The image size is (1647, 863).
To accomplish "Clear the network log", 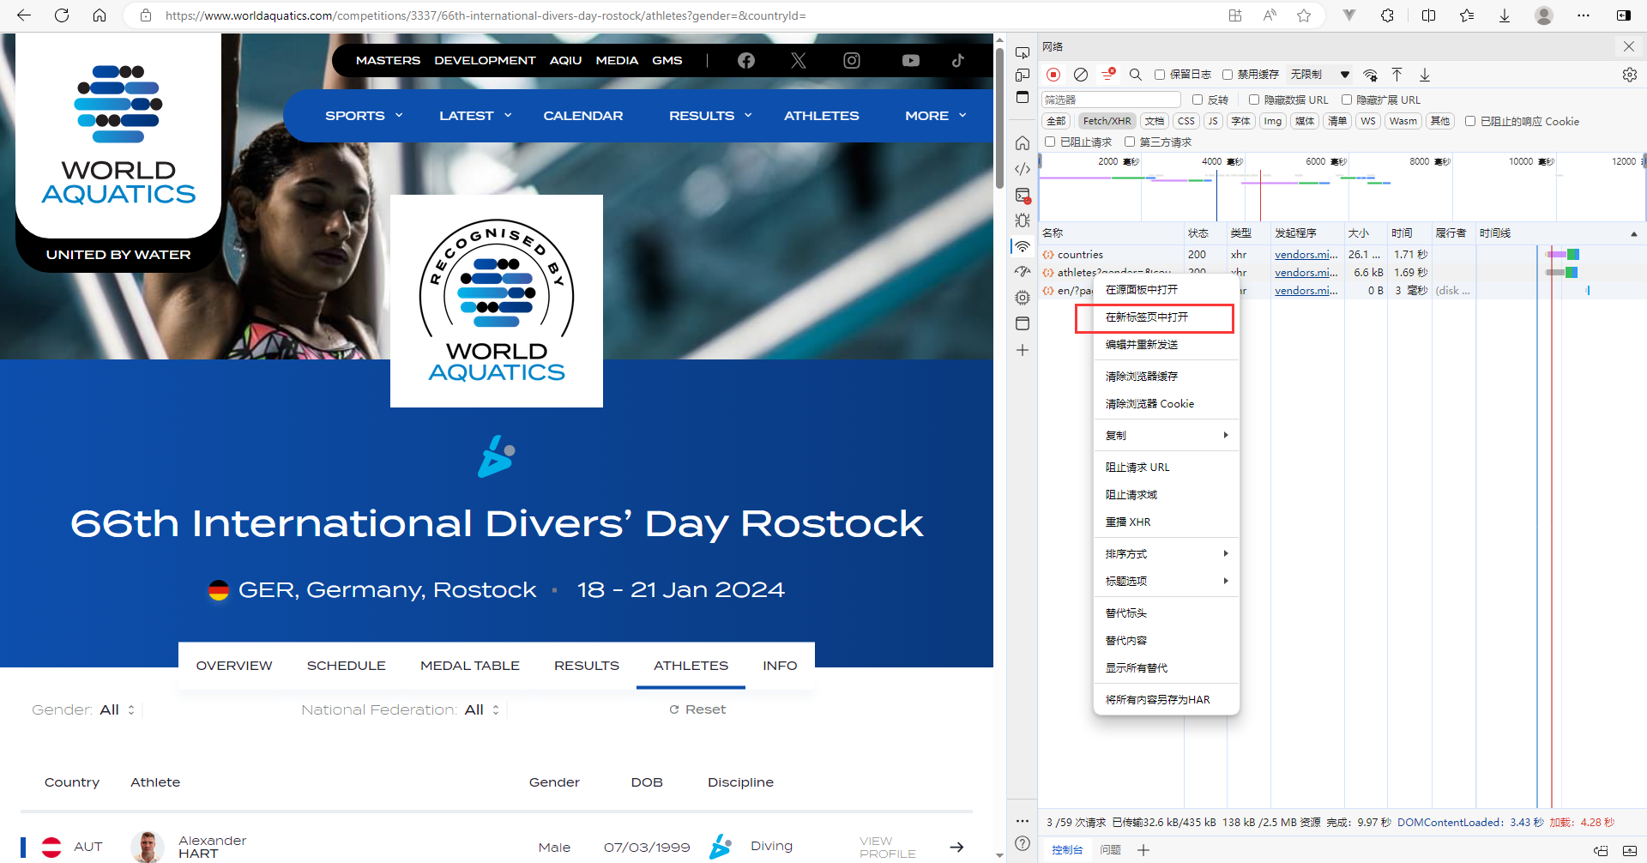I will click(1081, 75).
